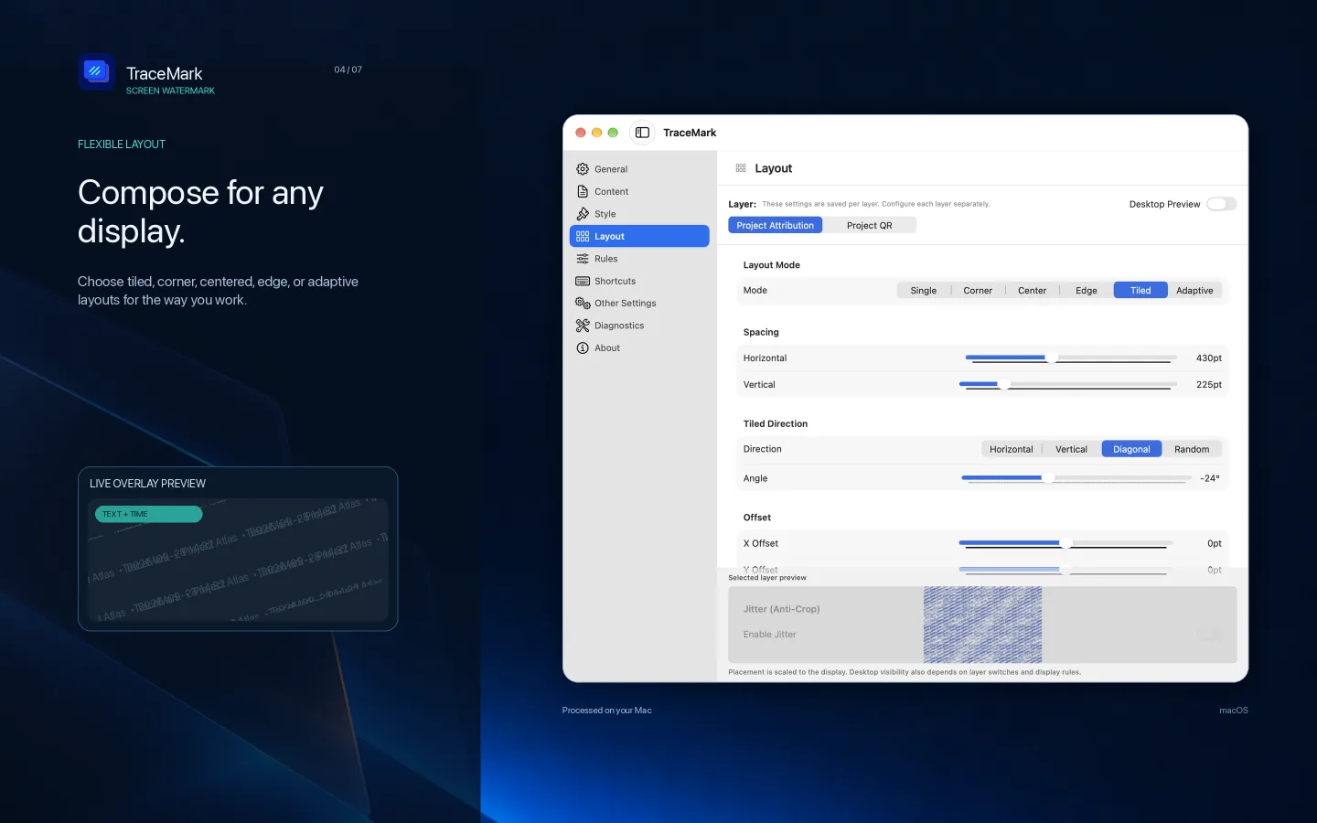This screenshot has width=1317, height=823.
Task: Turn on the Desktop Preview switch
Action: coord(1221,204)
